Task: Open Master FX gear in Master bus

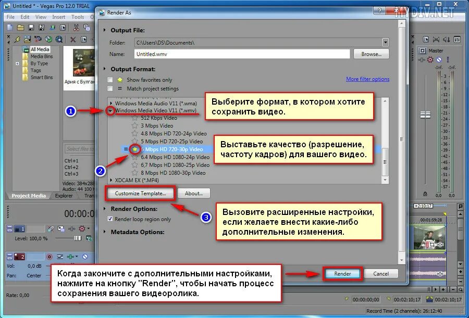Action: click(x=430, y=59)
